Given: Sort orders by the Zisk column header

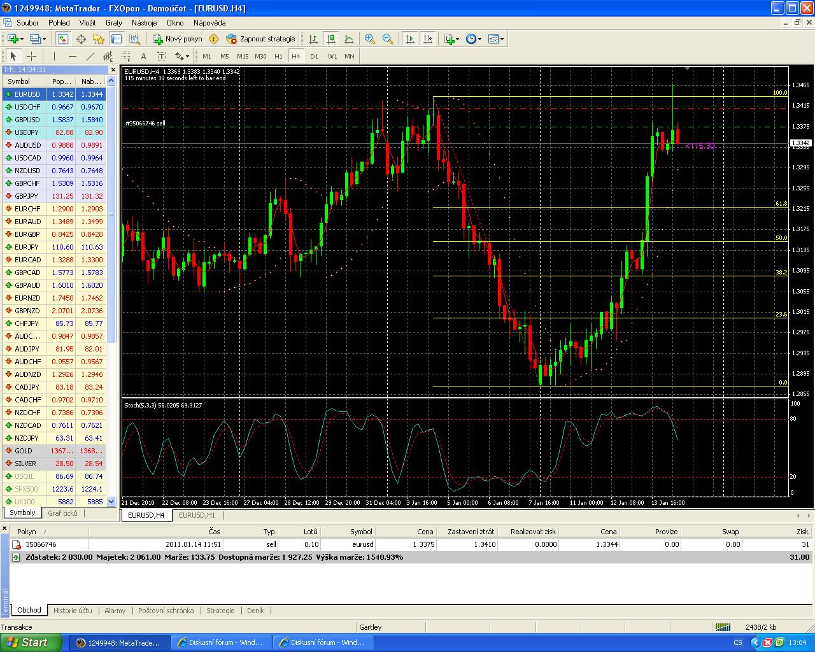Looking at the screenshot, I should point(777,532).
